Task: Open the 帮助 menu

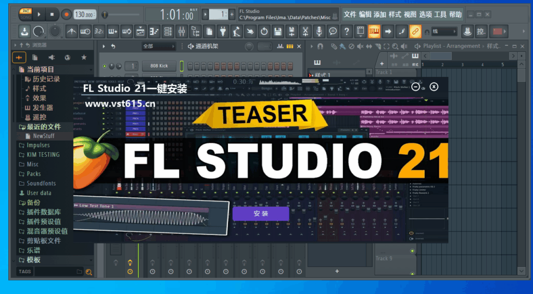Action: [x=455, y=14]
